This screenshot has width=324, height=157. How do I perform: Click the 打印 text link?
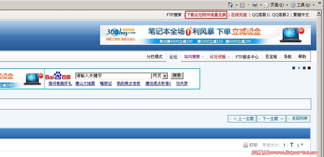click(253, 145)
